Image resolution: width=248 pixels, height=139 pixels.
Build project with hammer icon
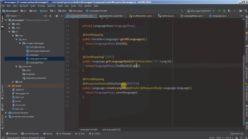(x=182, y=11)
